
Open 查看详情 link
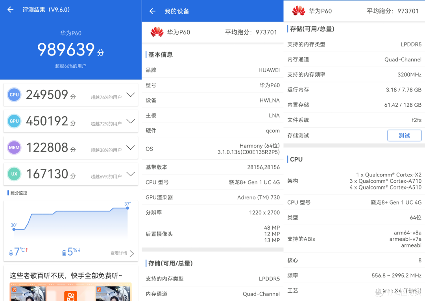(x=119, y=253)
